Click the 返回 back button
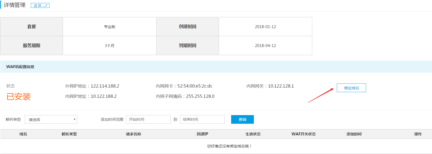The image size is (432, 154). click(38, 5)
